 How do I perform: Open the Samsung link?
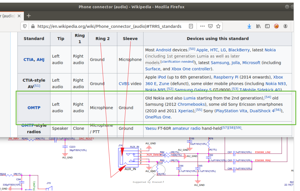[x=220, y=63]
